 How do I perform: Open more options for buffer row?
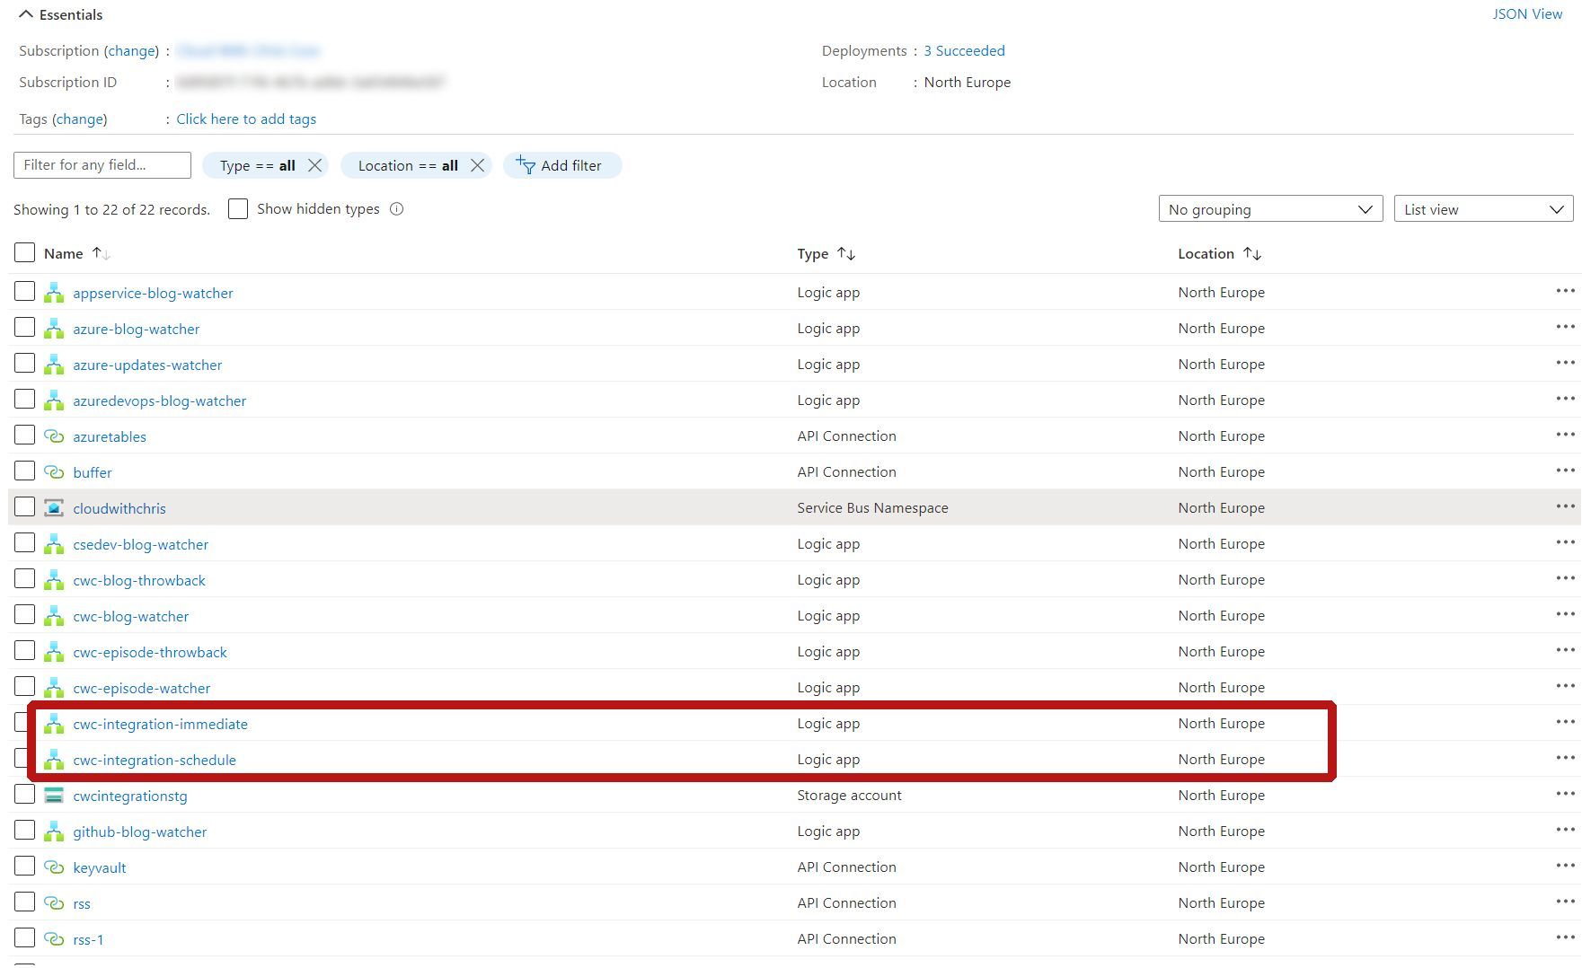click(1565, 471)
